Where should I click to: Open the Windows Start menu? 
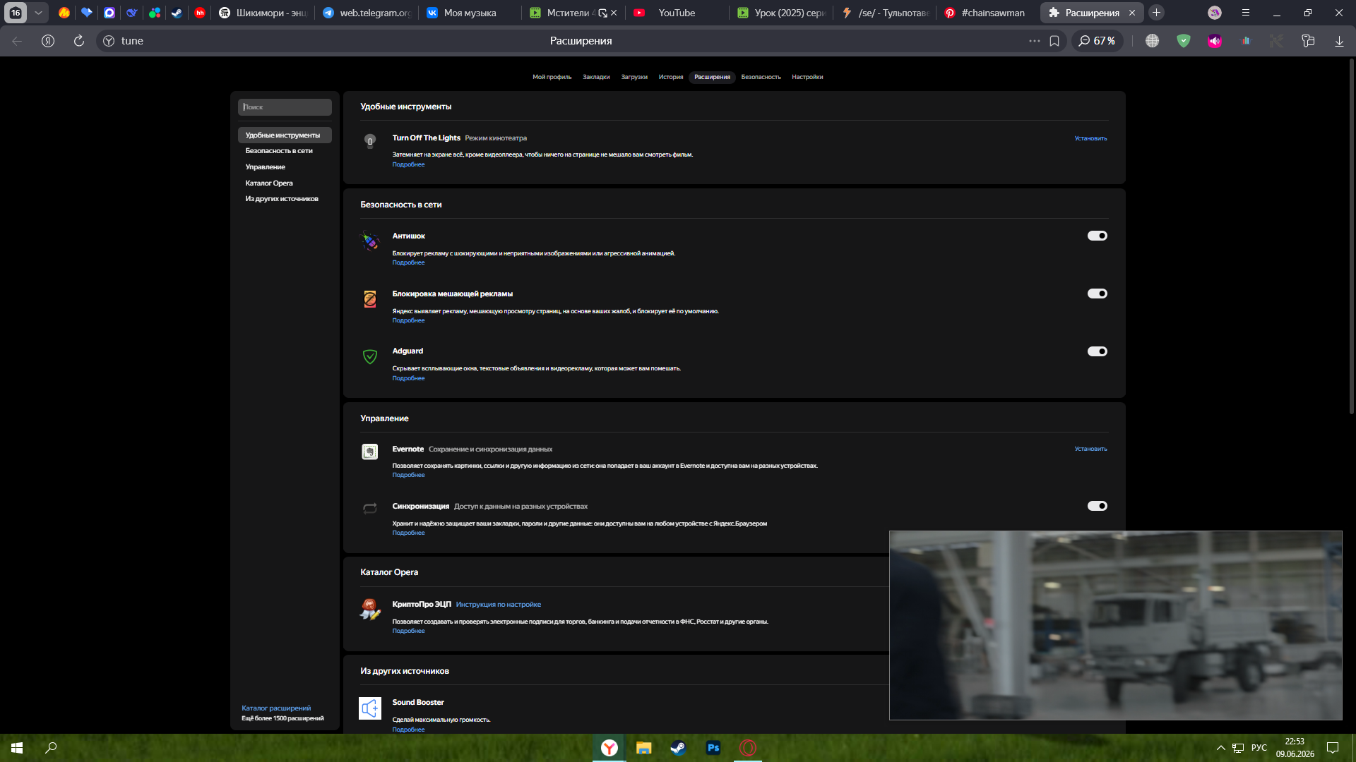(x=17, y=748)
